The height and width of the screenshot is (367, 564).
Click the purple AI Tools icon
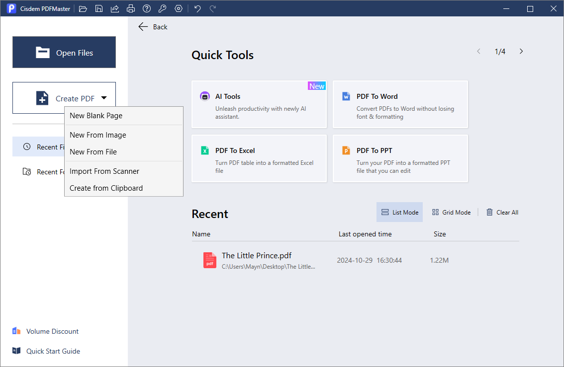tap(205, 96)
